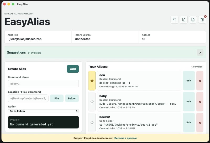Viewport: 210px width, 143px height.
Task: Favorite the beerv2 alias star
Action: (92, 123)
